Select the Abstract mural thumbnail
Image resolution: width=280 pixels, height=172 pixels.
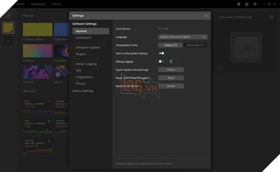pyautogui.click(x=38, y=72)
